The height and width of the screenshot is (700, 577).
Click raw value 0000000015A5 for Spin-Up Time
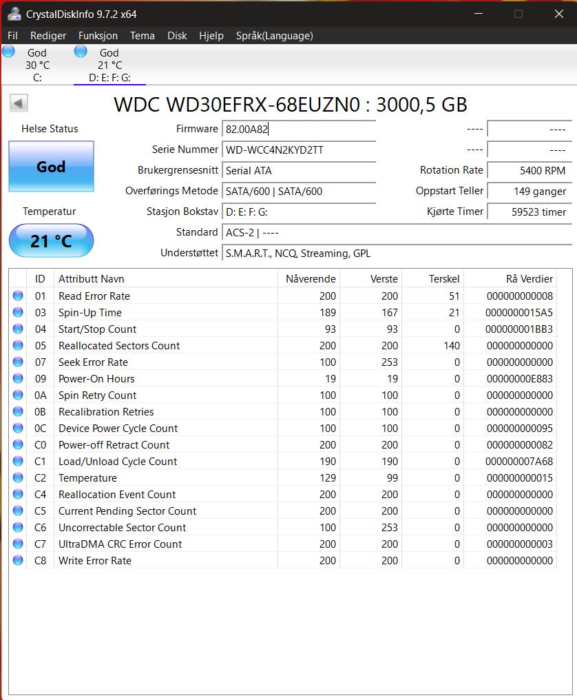pyautogui.click(x=519, y=313)
